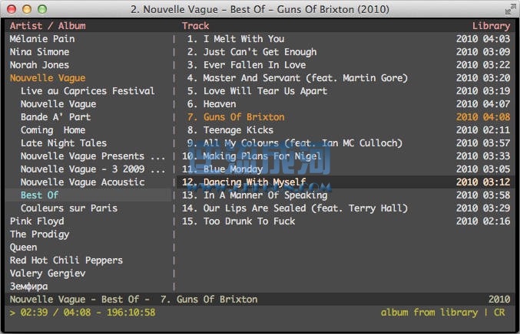The height and width of the screenshot is (334, 520).
Task: Open album Couleurs sur Paris
Action: (x=69, y=208)
